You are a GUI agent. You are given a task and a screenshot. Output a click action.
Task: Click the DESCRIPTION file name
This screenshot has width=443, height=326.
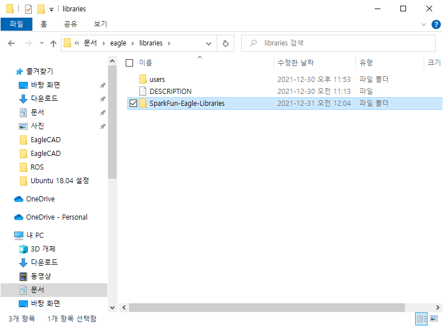tap(171, 92)
